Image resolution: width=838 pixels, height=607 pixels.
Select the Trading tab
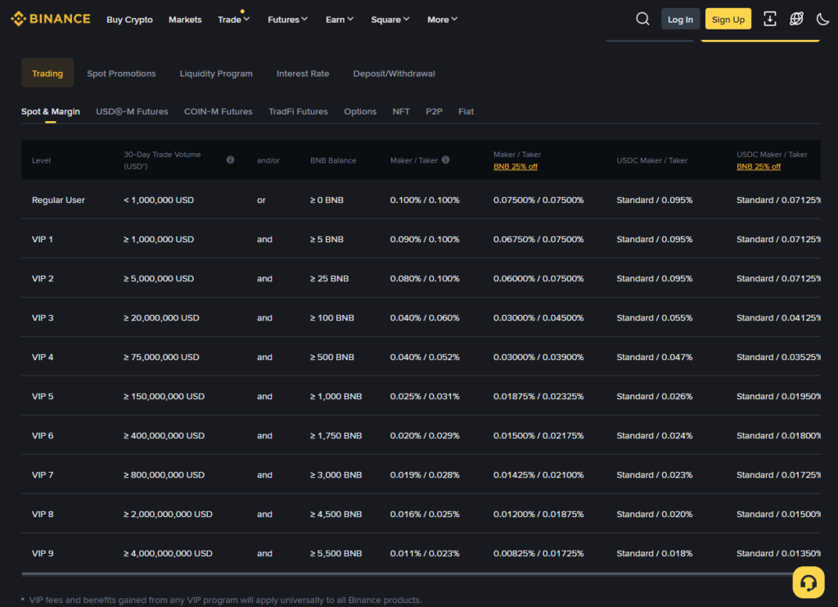47,73
